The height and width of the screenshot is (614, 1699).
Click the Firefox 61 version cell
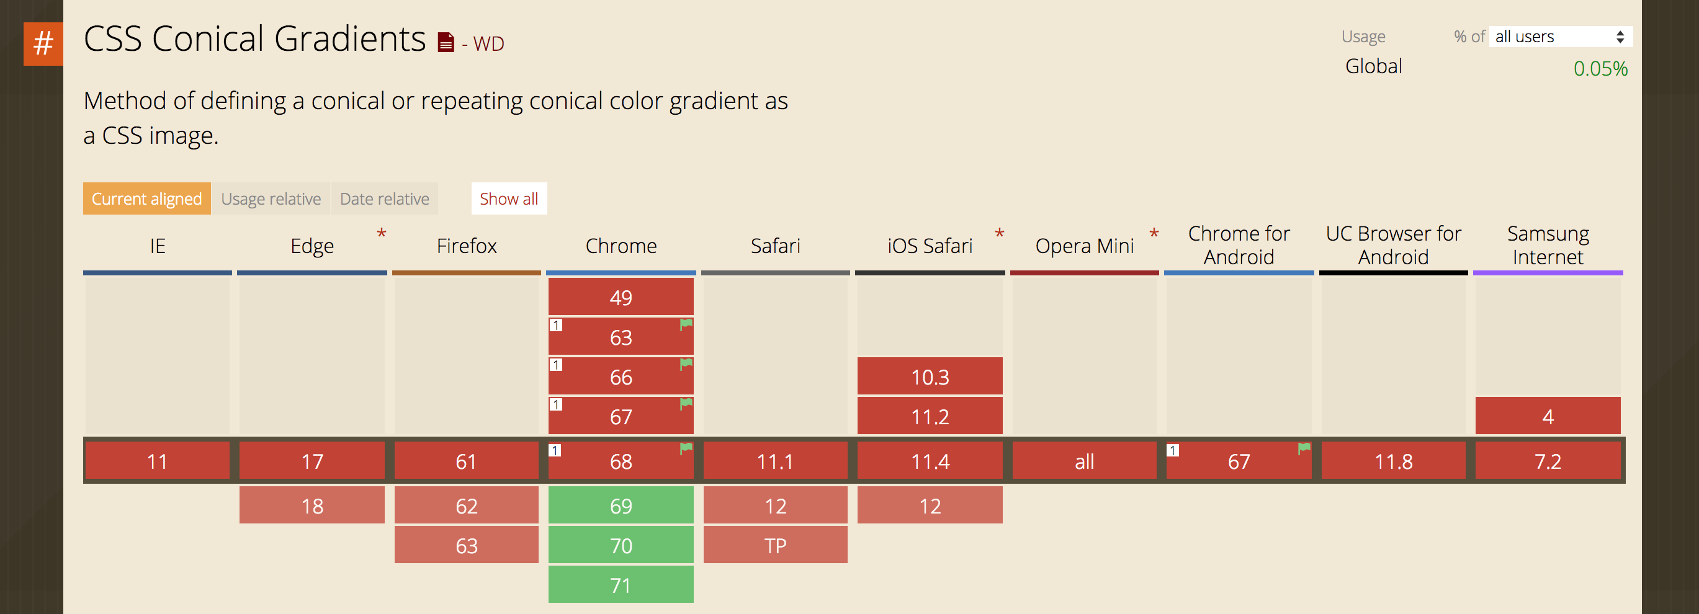(x=466, y=461)
